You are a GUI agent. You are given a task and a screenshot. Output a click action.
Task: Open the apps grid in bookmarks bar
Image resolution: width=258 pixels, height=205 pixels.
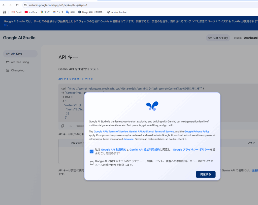(x=5, y=12)
